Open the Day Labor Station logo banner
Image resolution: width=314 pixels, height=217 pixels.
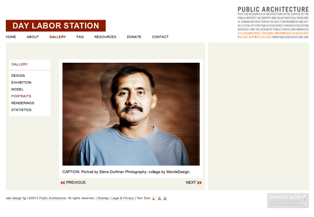tap(56, 26)
